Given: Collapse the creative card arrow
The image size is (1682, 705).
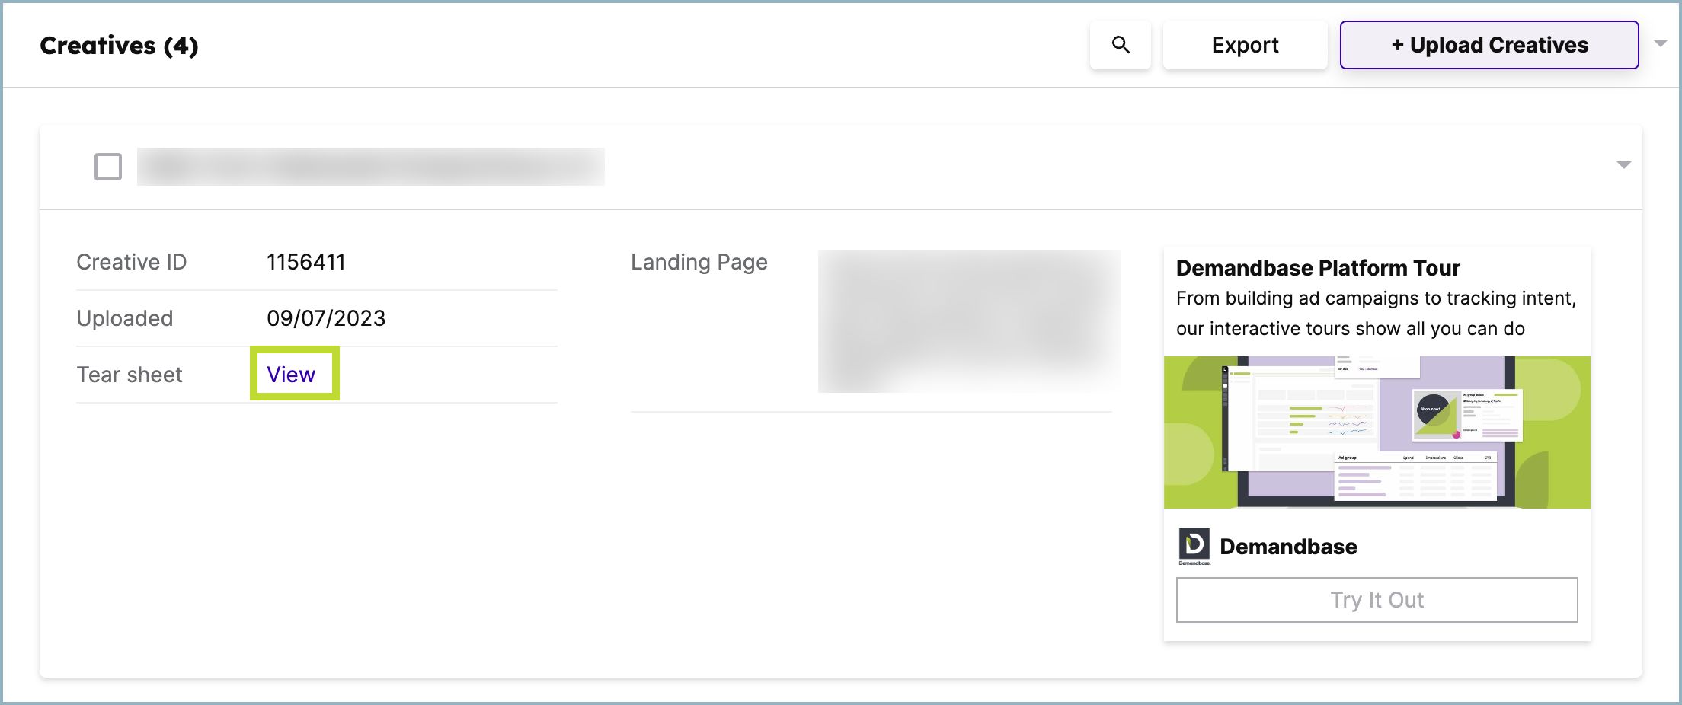Looking at the screenshot, I should tap(1624, 165).
